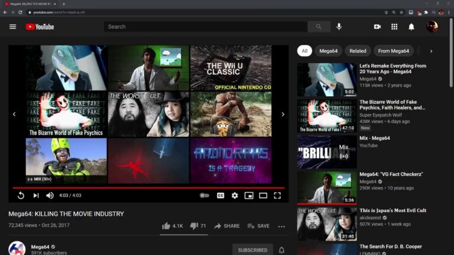Open a new browser tab
The height and width of the screenshot is (255, 454).
pyautogui.click(x=63, y=4)
